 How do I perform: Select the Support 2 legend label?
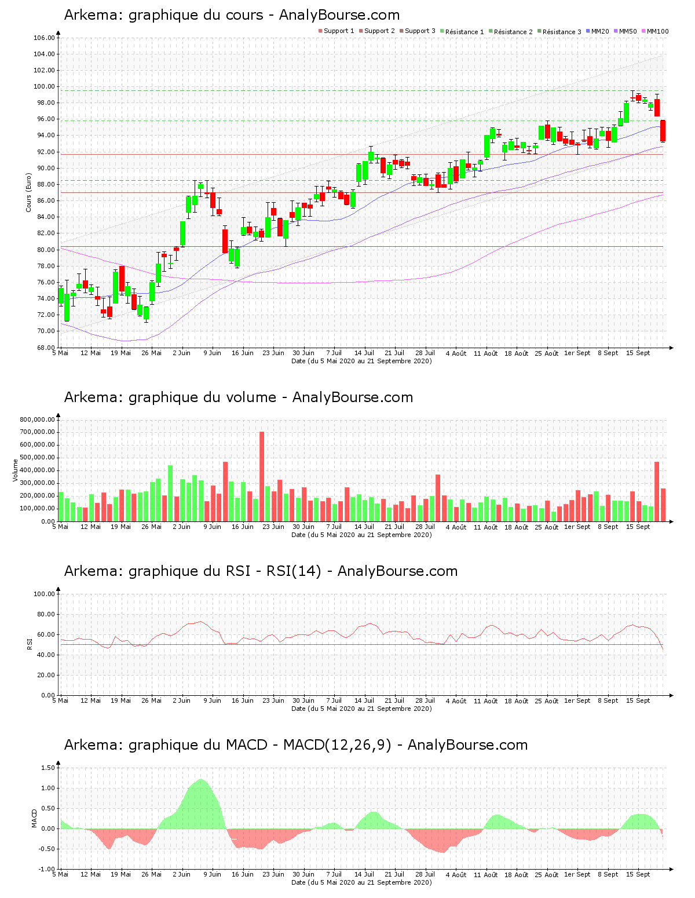(x=379, y=31)
